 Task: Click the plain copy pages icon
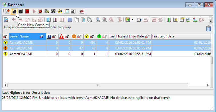click(77, 20)
